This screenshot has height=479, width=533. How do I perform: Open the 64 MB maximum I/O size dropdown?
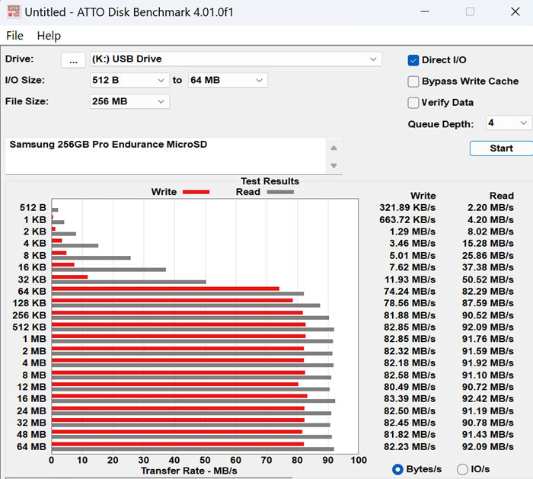[x=228, y=80]
